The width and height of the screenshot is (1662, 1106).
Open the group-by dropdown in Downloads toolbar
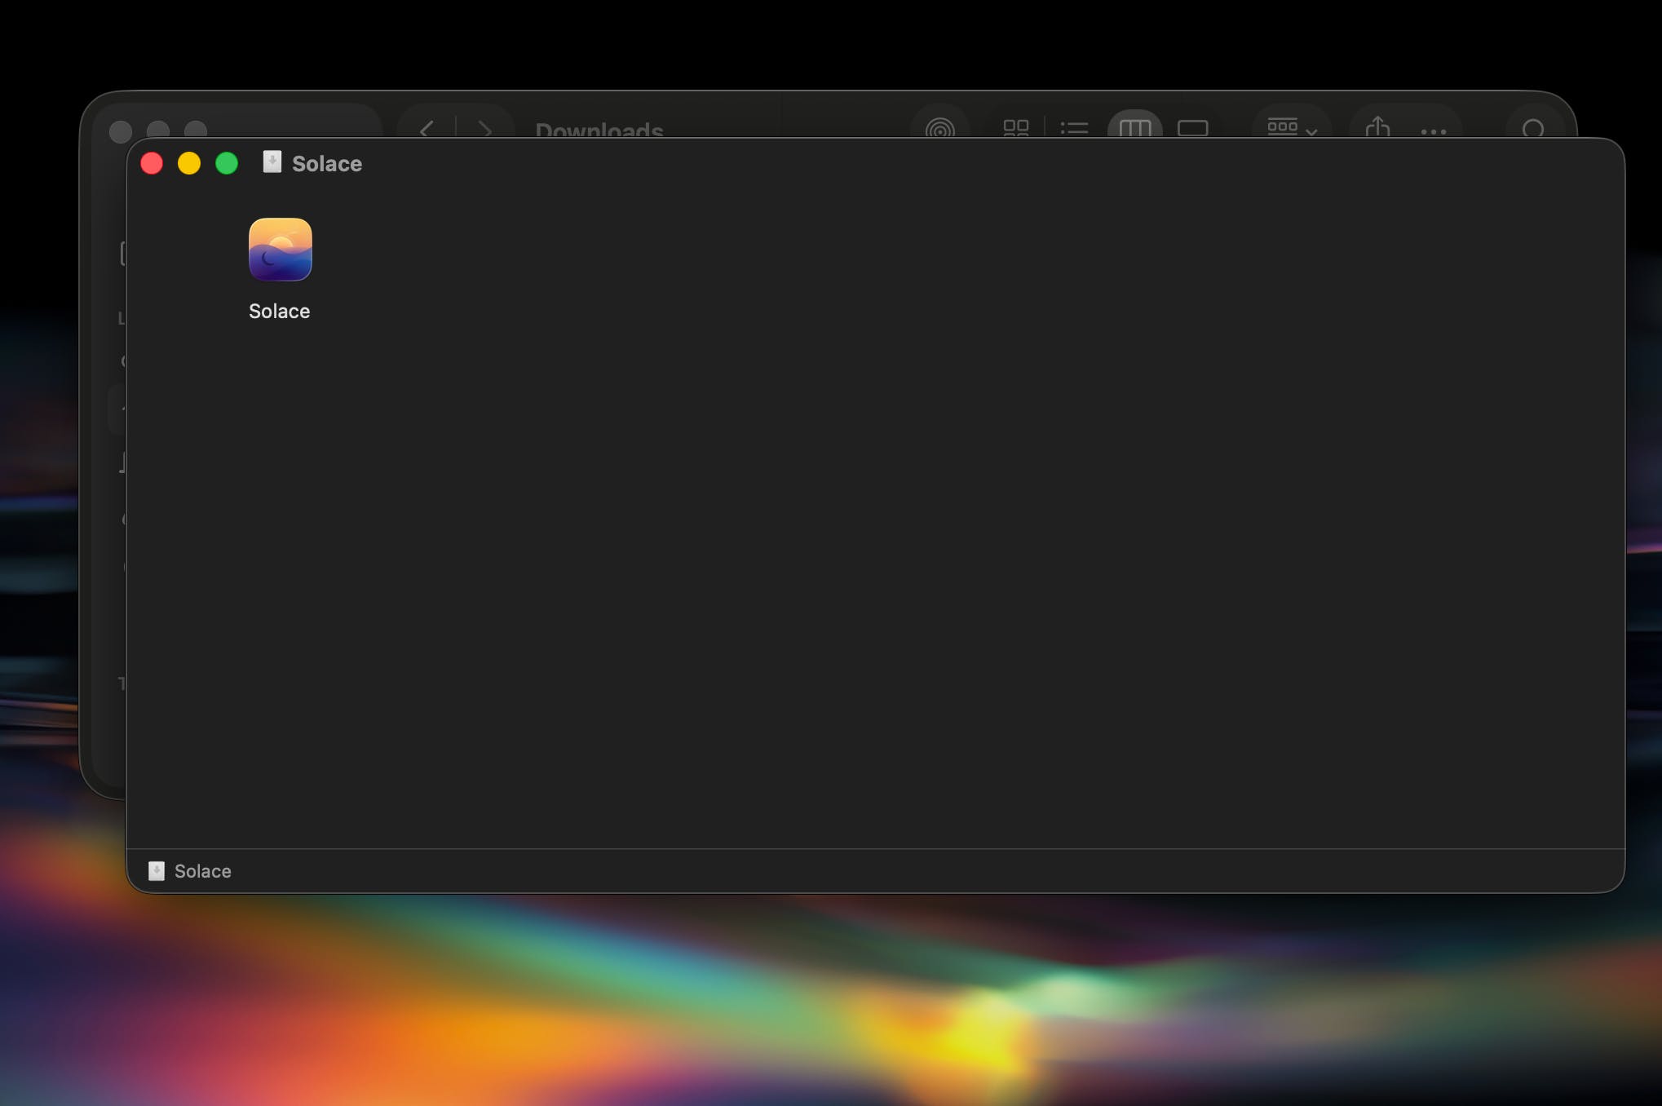pyautogui.click(x=1292, y=128)
